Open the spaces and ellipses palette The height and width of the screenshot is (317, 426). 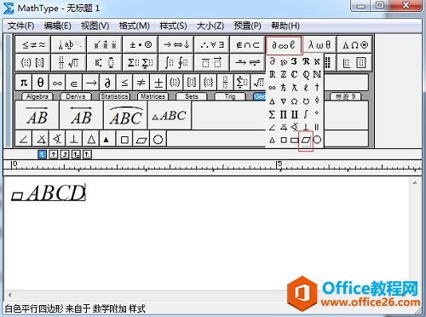[x=69, y=44]
